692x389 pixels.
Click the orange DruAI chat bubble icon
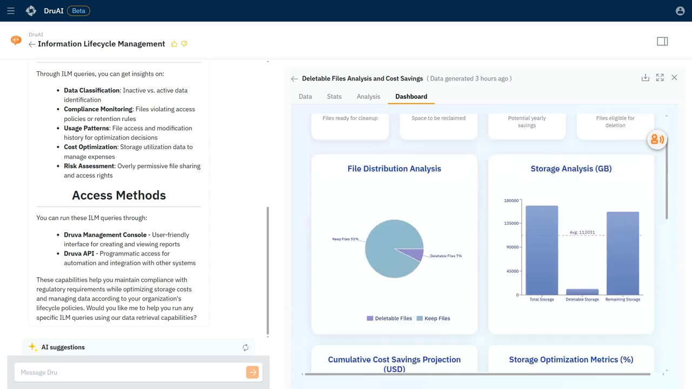[x=16, y=40]
